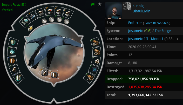This screenshot has height=105, width=183.
Task: Click the corporation logo next to K0enig
Action: click(x=127, y=6)
